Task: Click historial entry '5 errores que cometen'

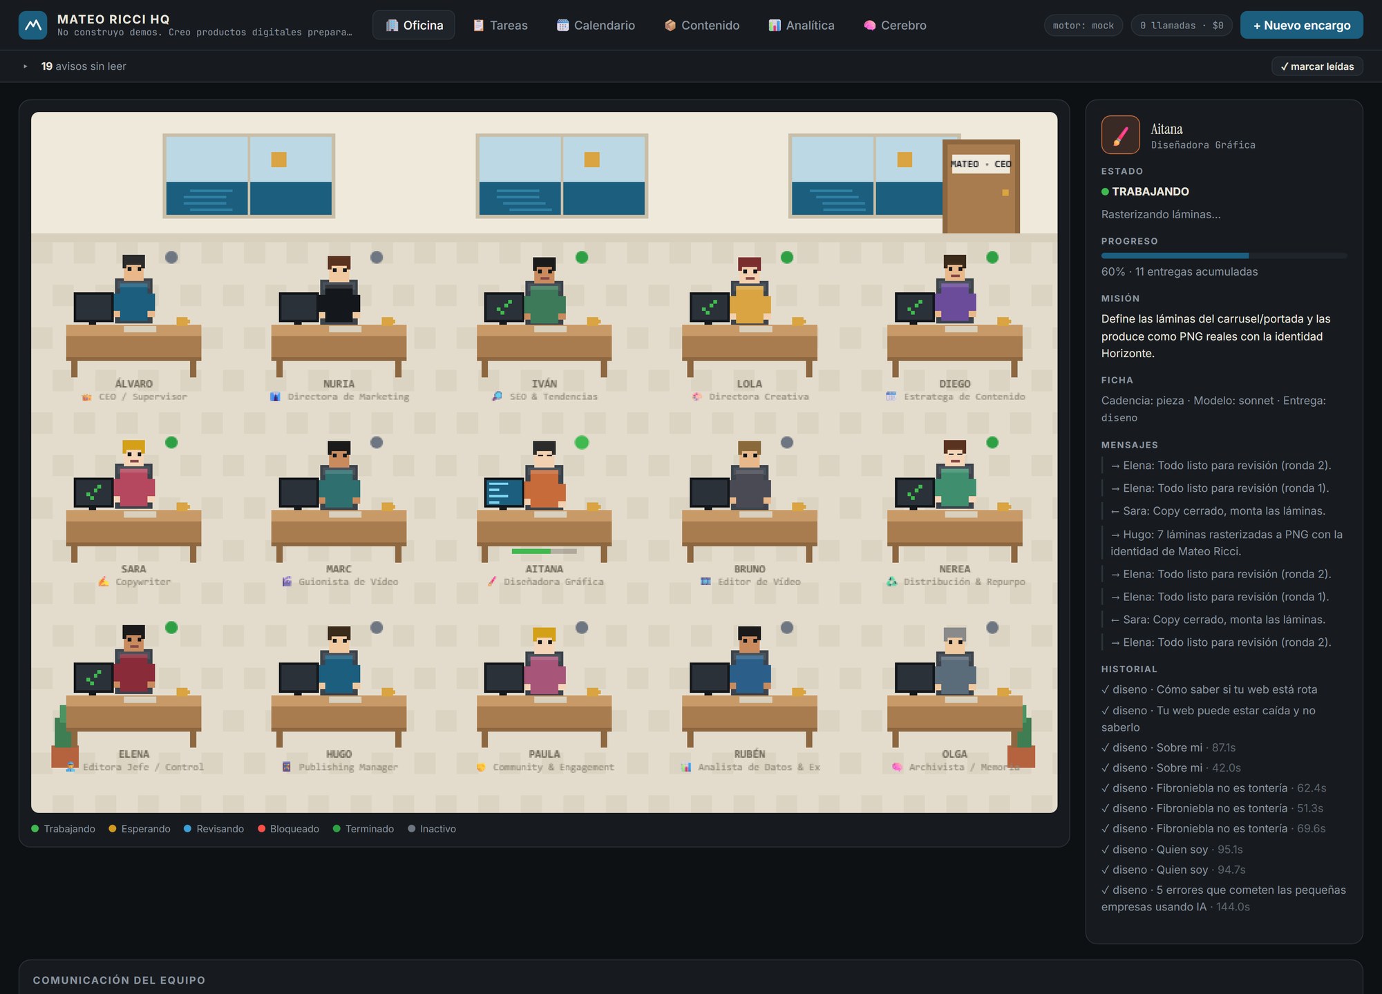Action: [1224, 899]
